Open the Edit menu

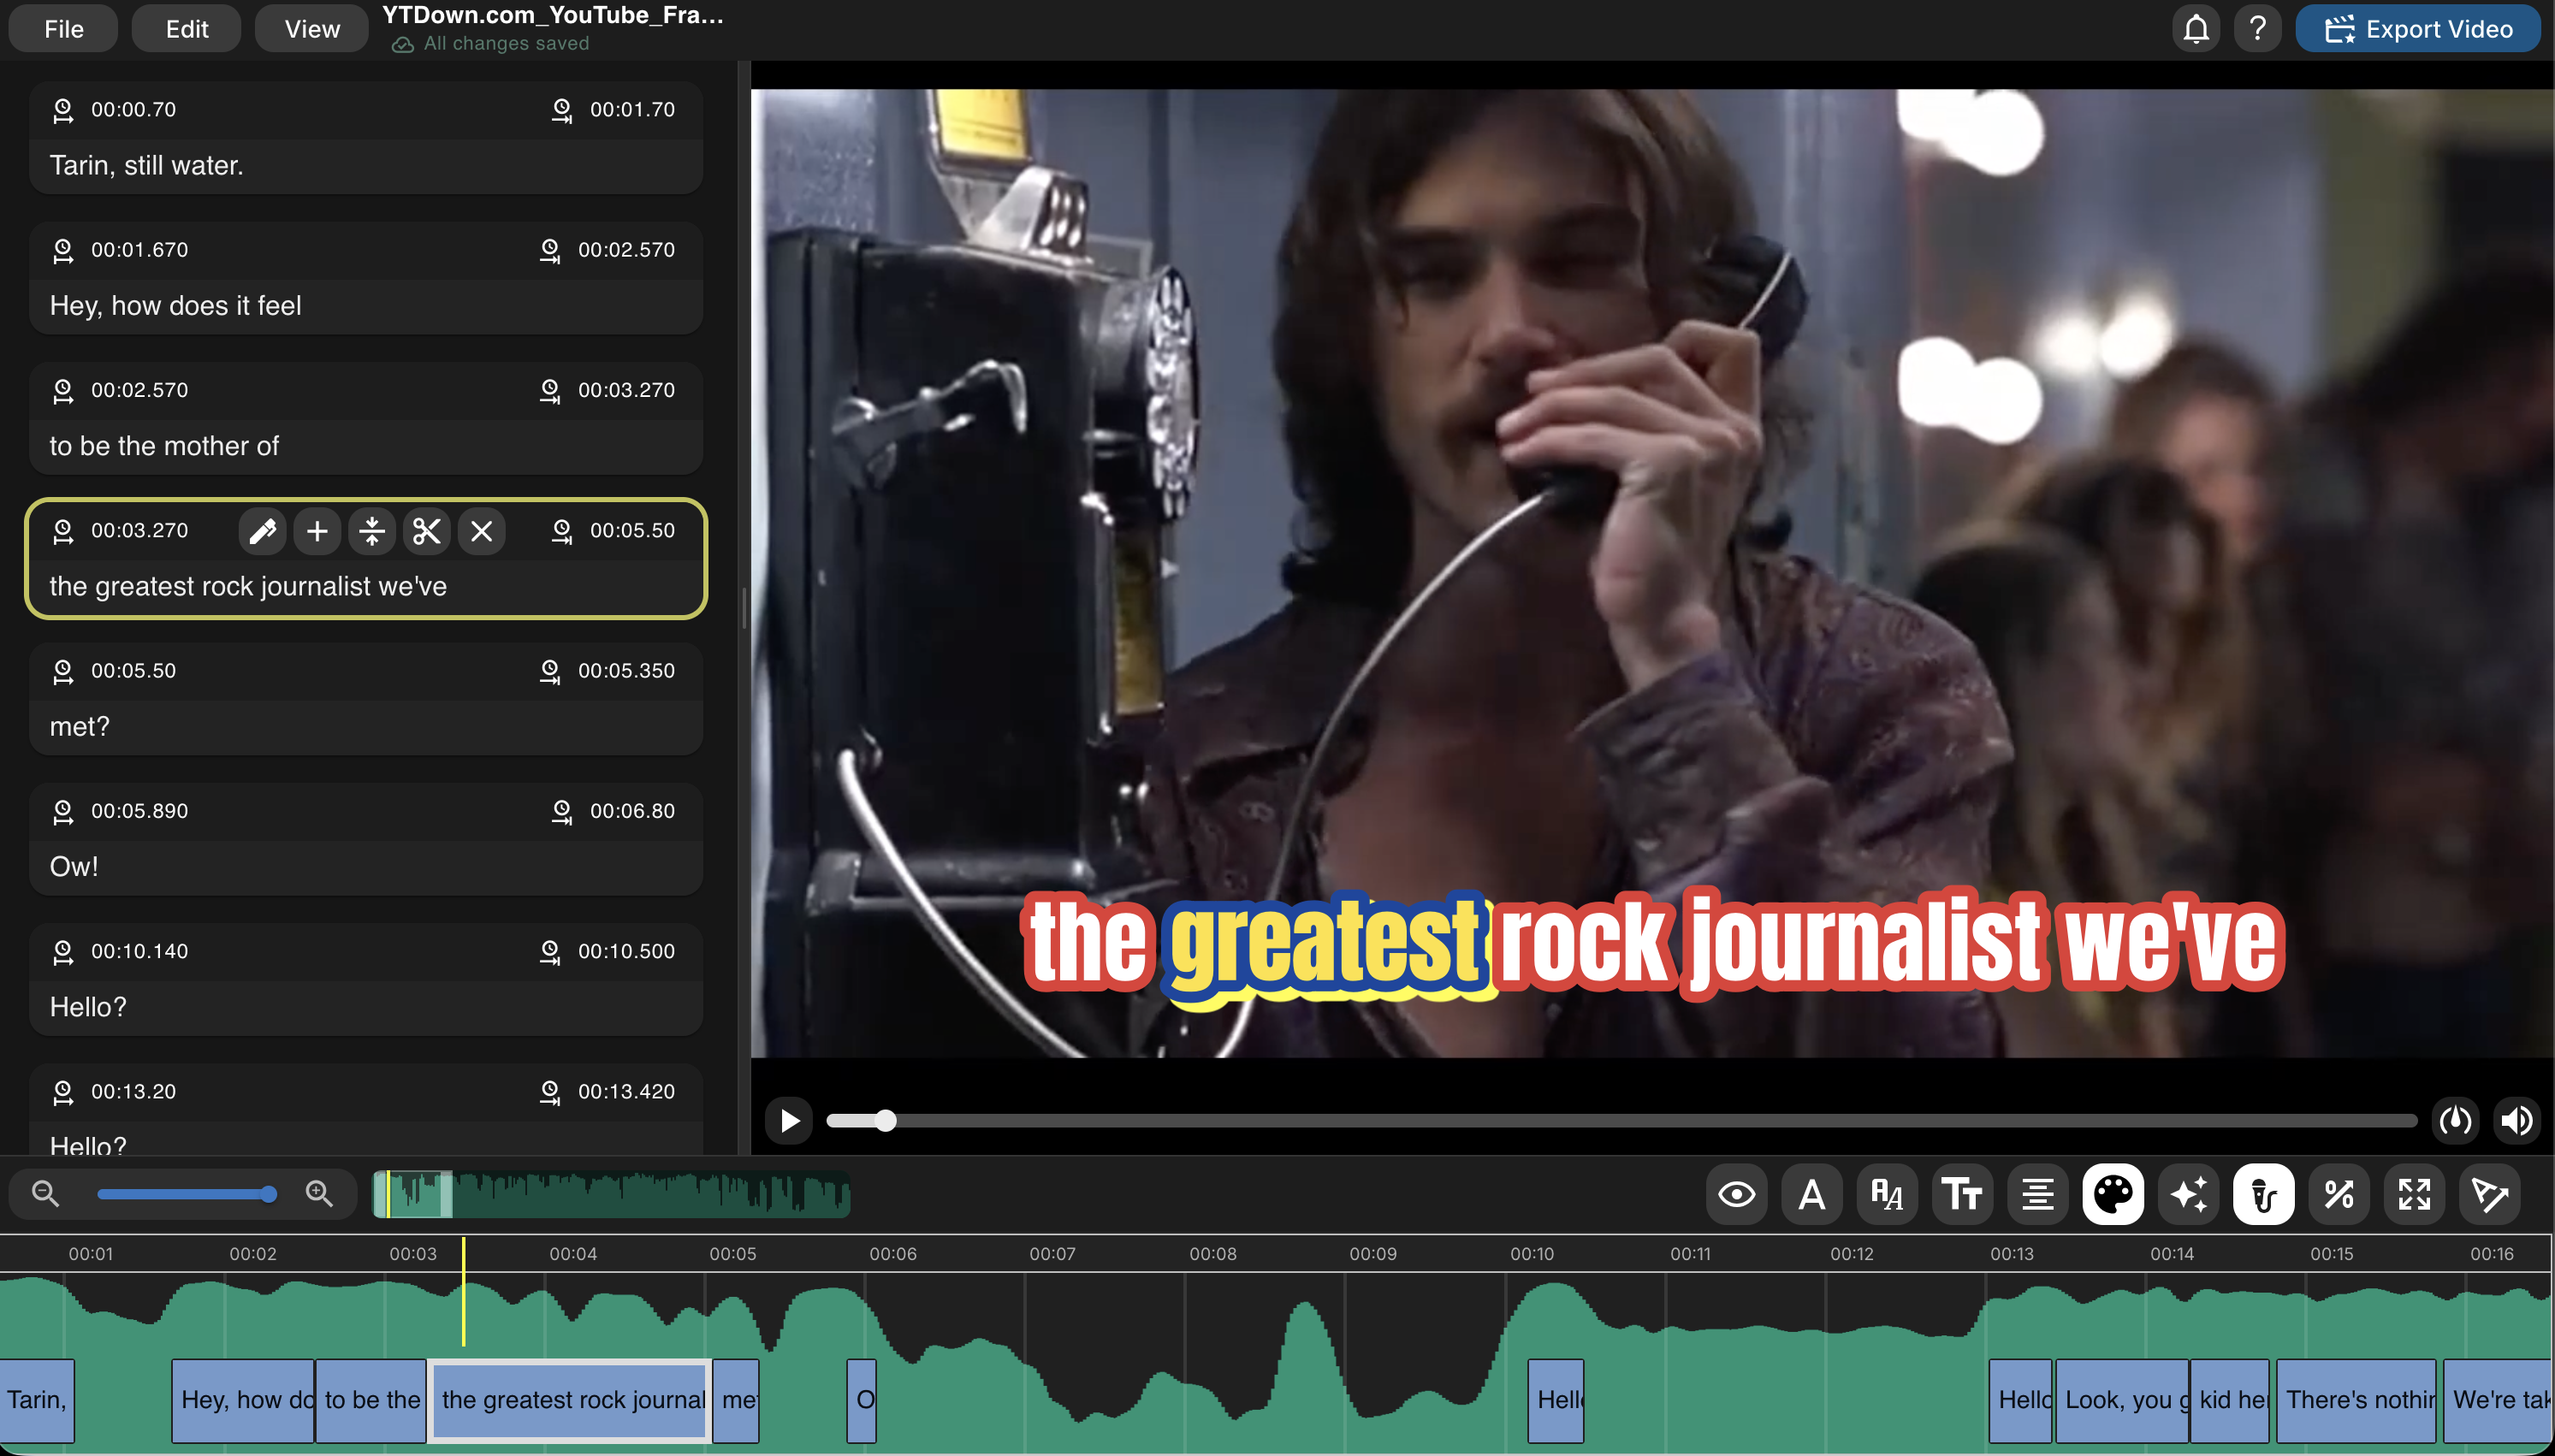(186, 29)
